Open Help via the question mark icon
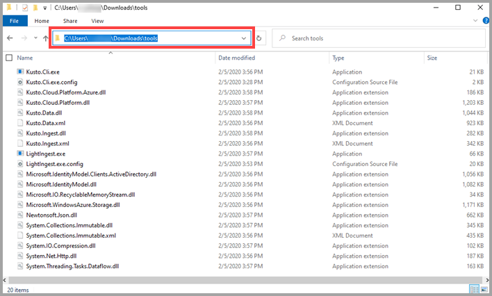 pos(486,21)
